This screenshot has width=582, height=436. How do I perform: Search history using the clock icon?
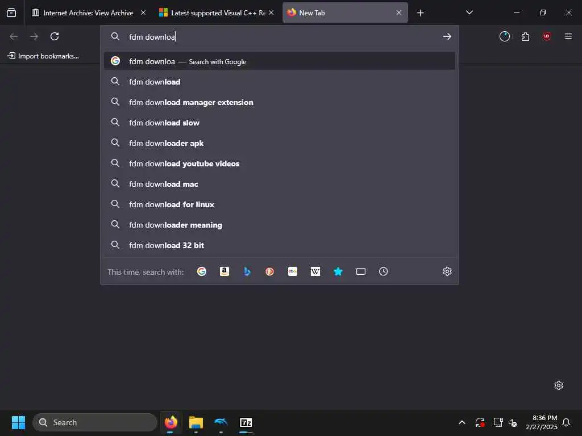click(384, 271)
